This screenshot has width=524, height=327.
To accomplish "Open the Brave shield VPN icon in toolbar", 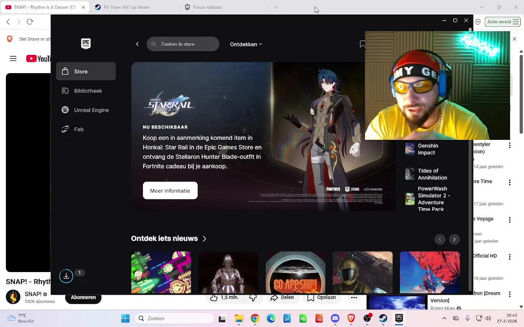I will 478,22.
